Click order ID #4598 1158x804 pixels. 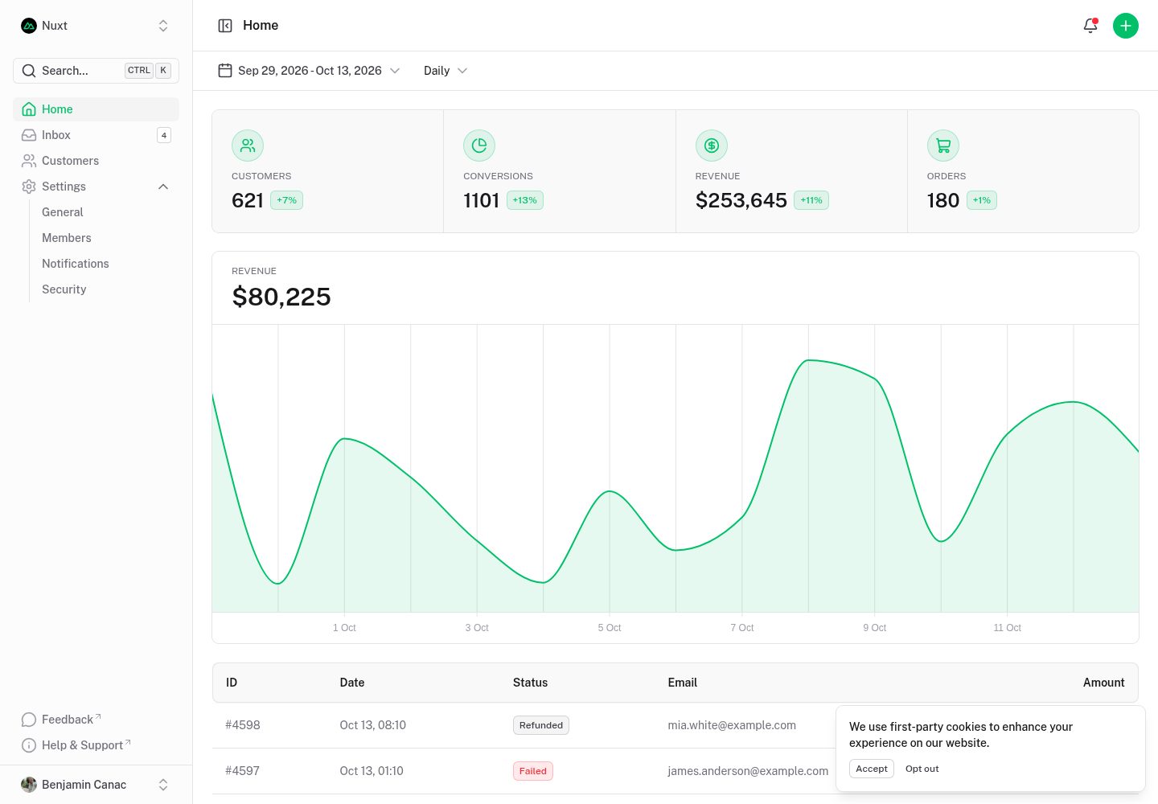[x=243, y=725]
